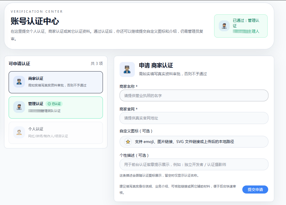Image resolution: width=286 pixels, height=205 pixels.
Task: Select the 管理认证 option card
Action: coord(56,107)
